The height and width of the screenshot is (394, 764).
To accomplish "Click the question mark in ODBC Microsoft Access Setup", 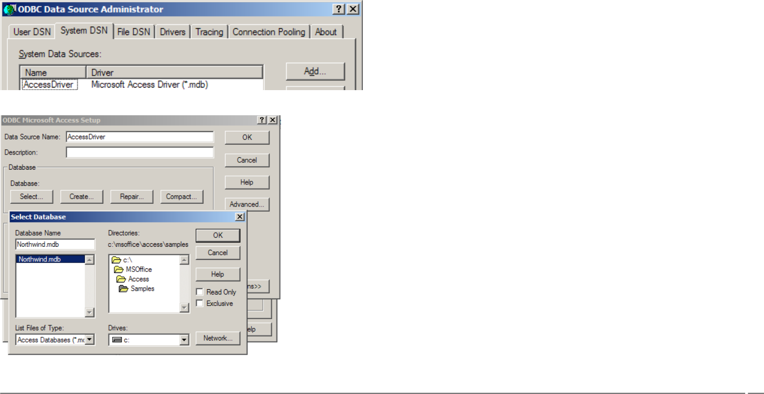I will pos(262,120).
